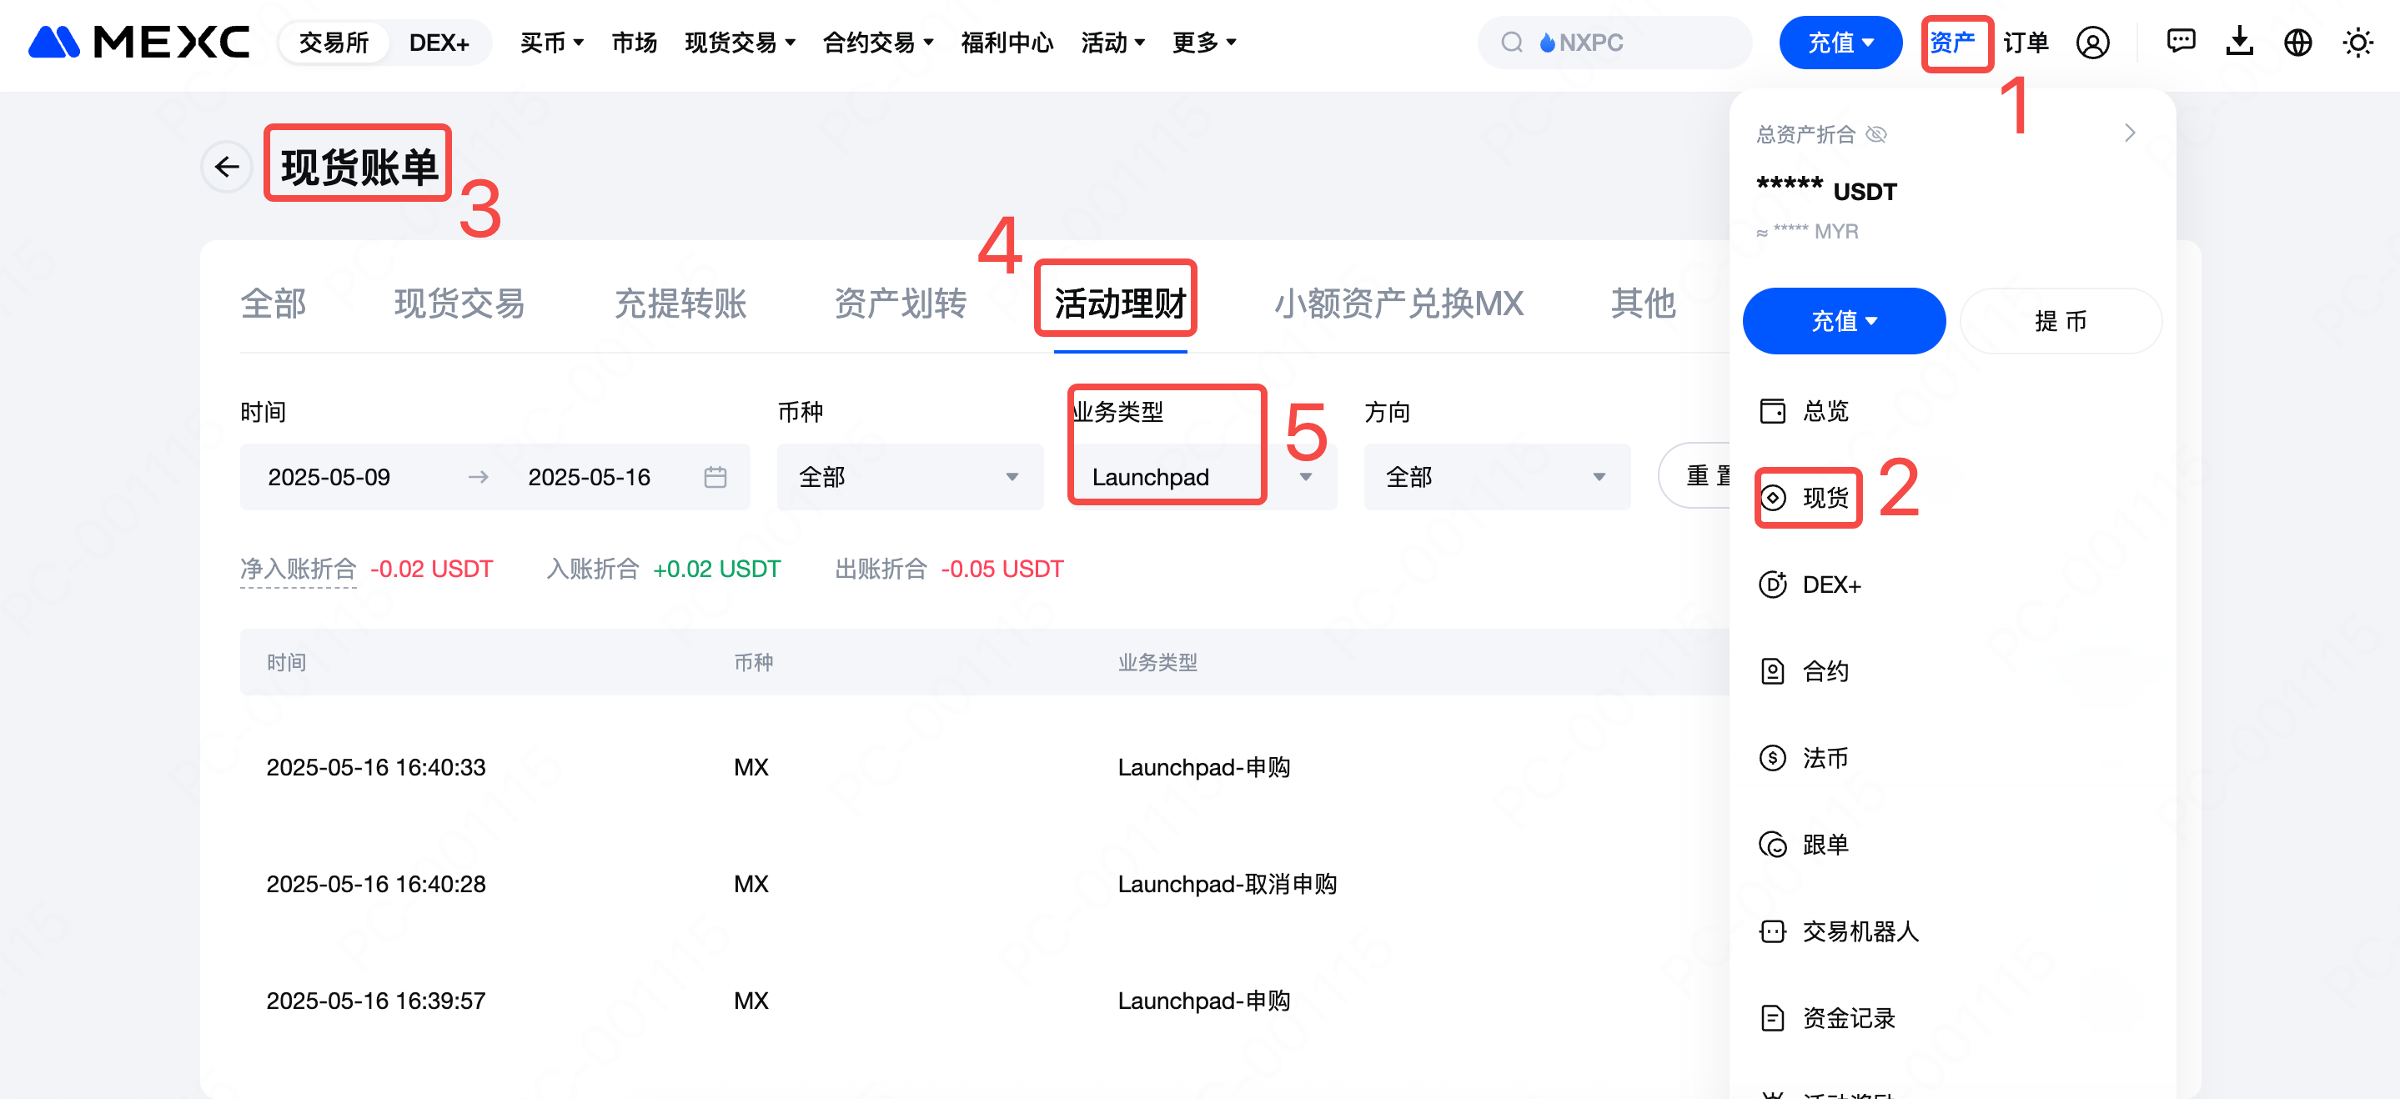This screenshot has width=2400, height=1099.
Task: Open 法币 fiat account entry
Action: (1804, 757)
